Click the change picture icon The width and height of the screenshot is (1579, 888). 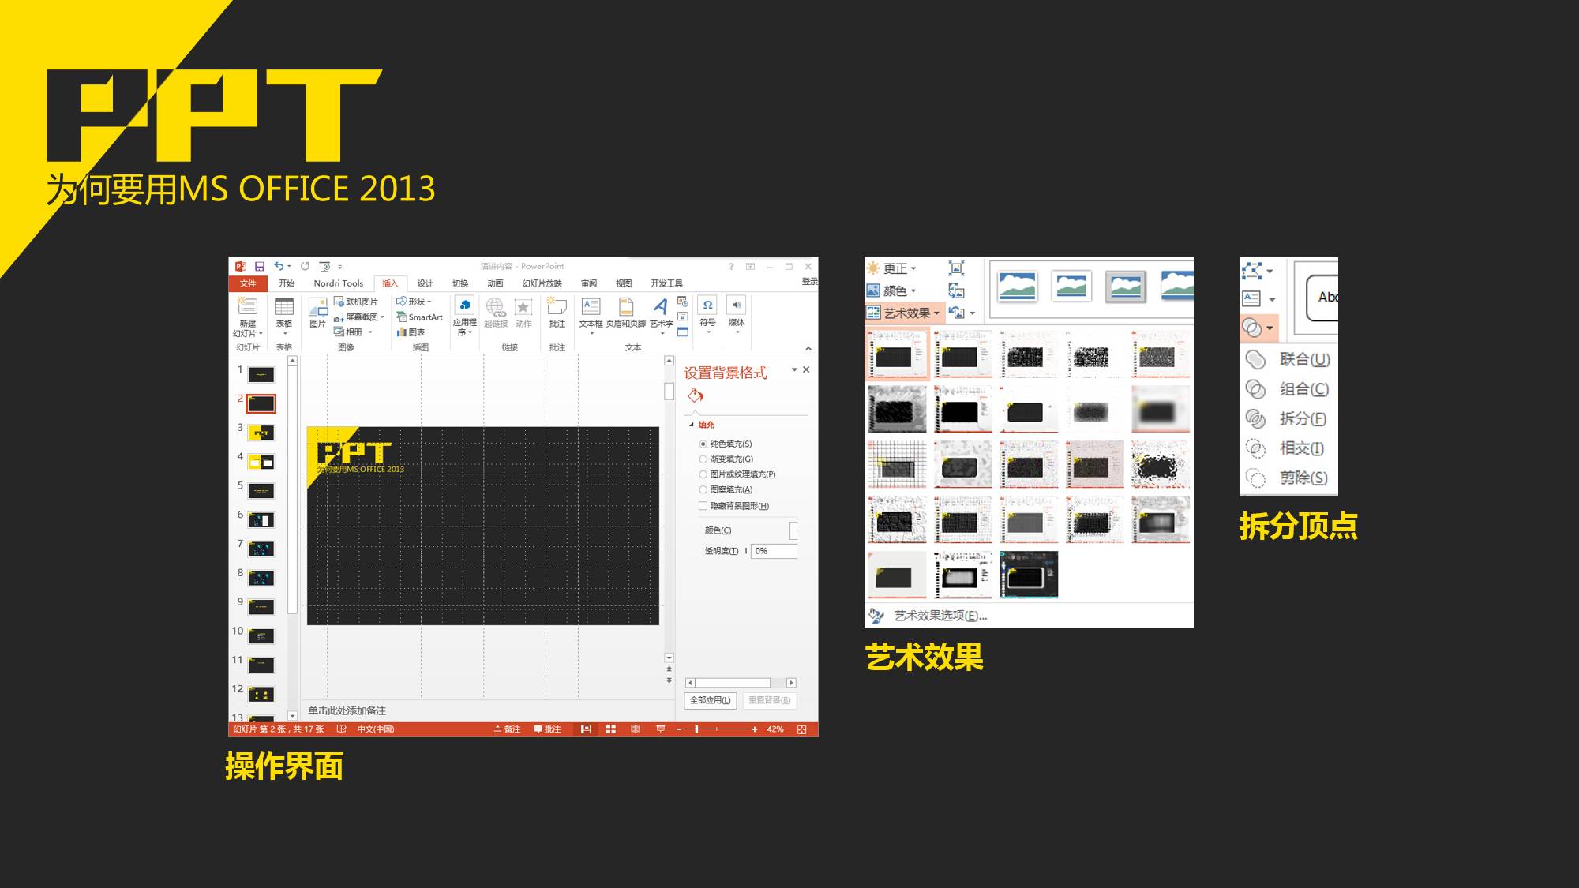pos(956,290)
